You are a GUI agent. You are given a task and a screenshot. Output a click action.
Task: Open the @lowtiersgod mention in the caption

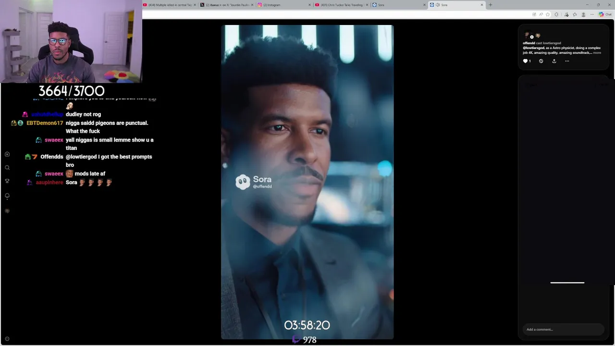point(533,48)
